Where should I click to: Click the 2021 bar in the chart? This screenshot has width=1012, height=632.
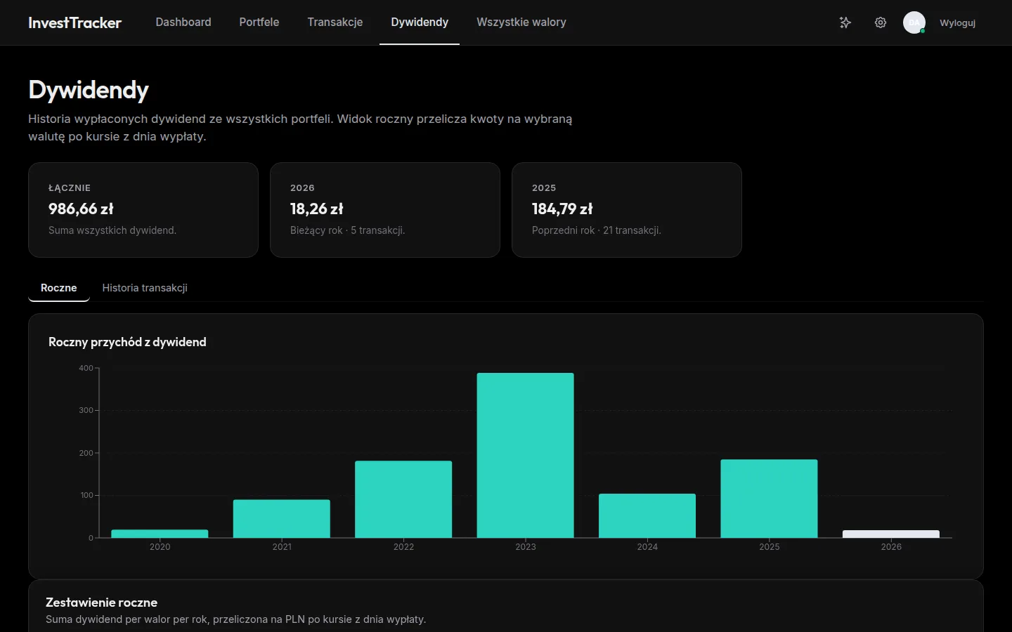click(x=281, y=518)
